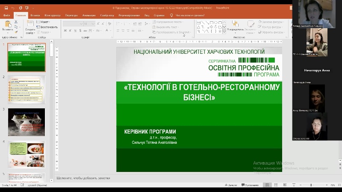Open the Вставка ribbon tab
The width and height of the screenshot is (342, 192).
35,15
